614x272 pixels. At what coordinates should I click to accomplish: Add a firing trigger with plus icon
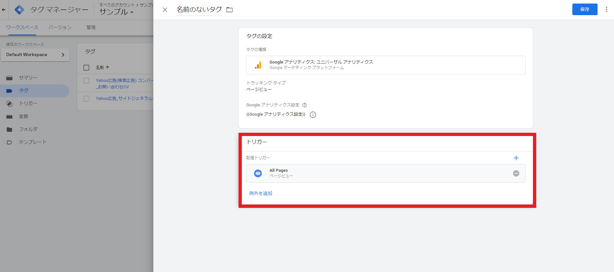pos(516,158)
